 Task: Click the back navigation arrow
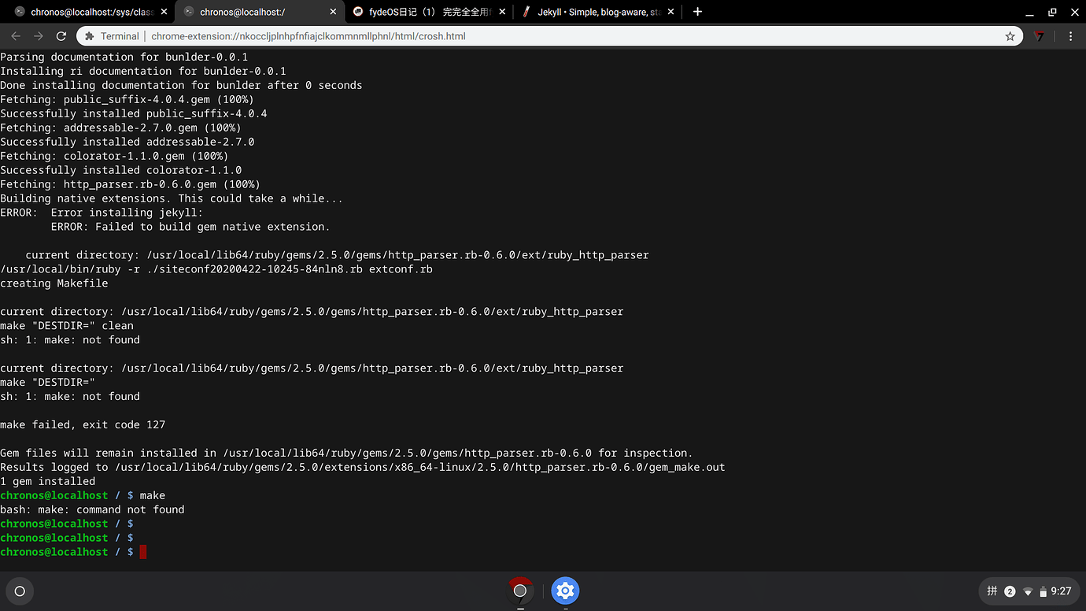point(16,35)
